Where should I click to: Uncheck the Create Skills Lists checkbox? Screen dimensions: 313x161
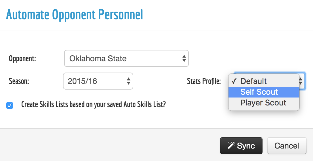pos(10,105)
